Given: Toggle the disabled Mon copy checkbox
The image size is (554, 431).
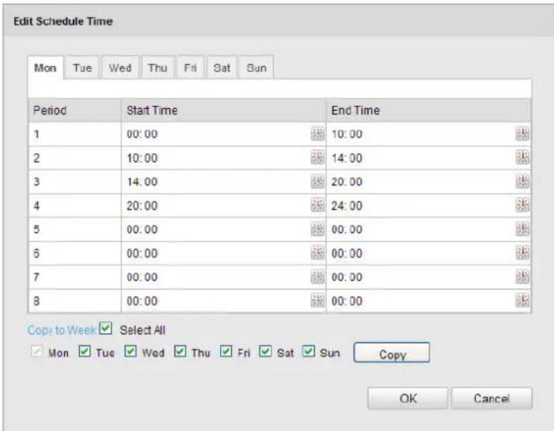Looking at the screenshot, I should point(37,351).
